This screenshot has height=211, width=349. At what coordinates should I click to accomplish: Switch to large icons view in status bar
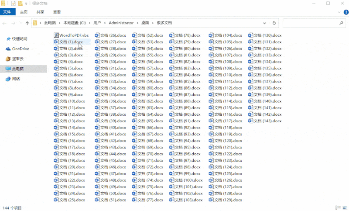[x=345, y=208]
